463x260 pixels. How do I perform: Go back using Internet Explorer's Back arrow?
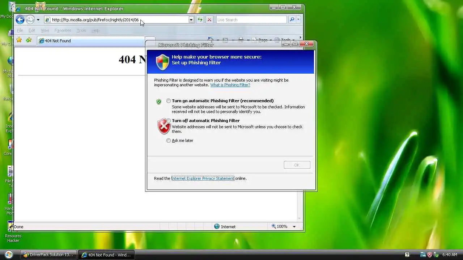20,20
